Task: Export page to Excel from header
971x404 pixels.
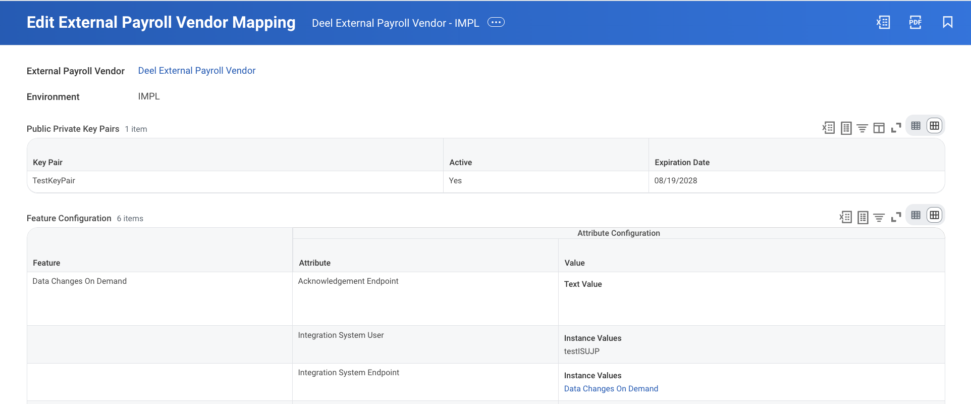Action: click(883, 22)
